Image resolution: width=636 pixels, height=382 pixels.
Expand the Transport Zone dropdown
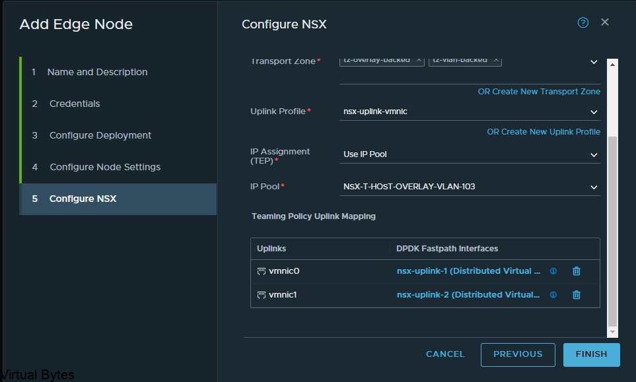(x=594, y=62)
